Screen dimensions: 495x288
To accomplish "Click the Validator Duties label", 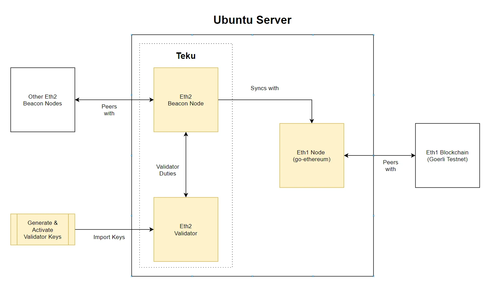I will coord(167,170).
